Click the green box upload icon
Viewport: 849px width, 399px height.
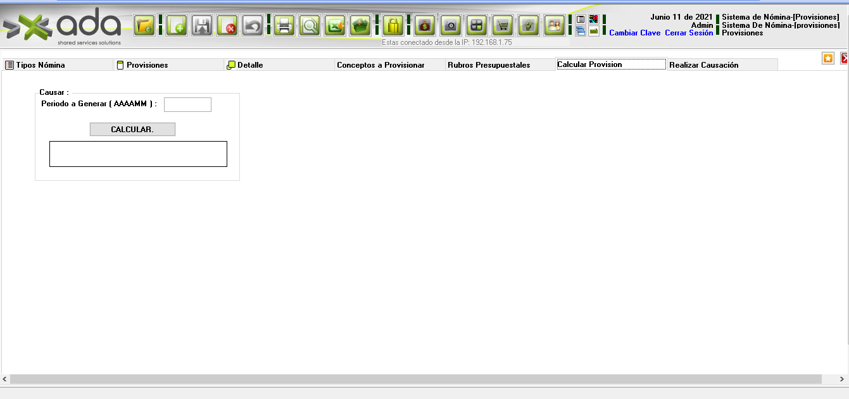(x=361, y=26)
